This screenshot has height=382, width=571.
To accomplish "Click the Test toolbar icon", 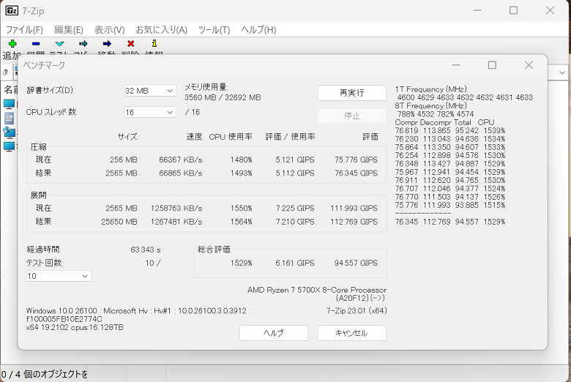I will click(59, 44).
